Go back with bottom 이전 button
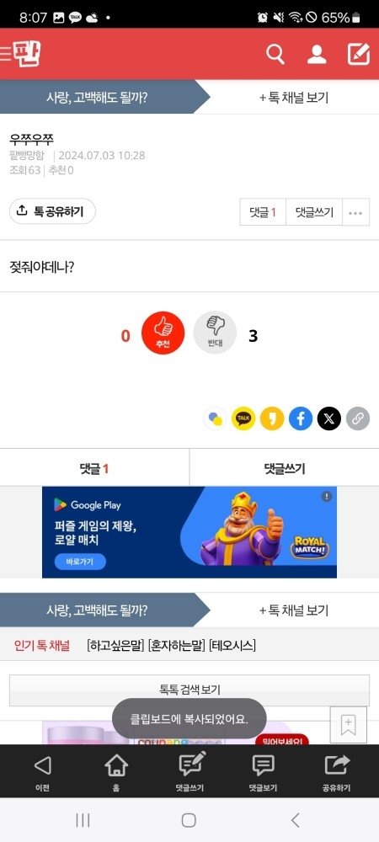The width and height of the screenshot is (379, 842). coord(42,772)
